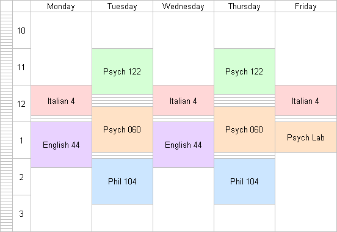Click the 10 o'clock time label

pos(21,31)
